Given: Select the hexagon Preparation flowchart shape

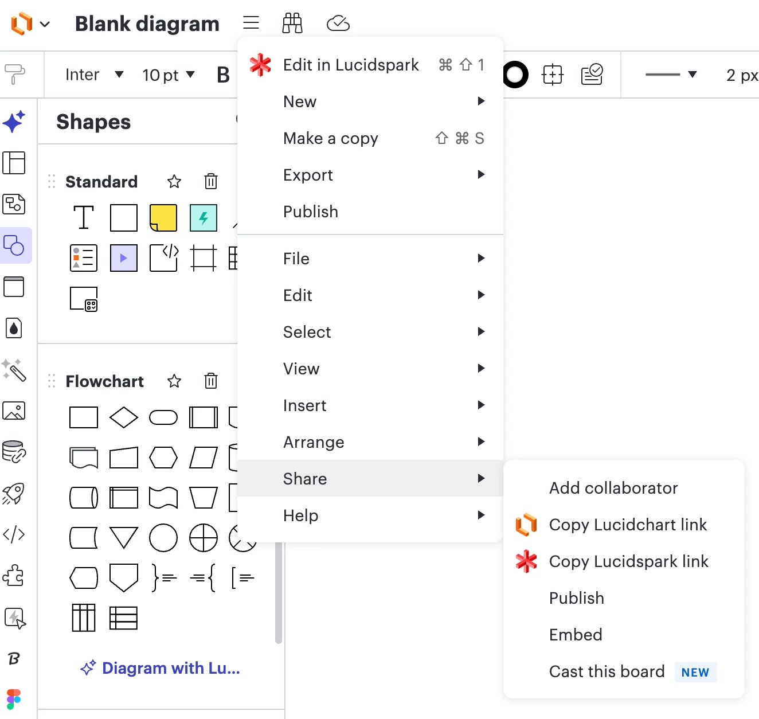Looking at the screenshot, I should [163, 458].
